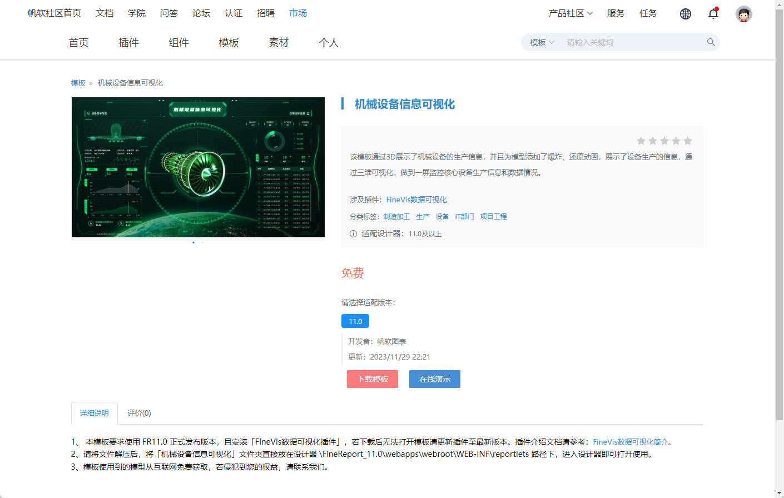Click the 机械设备信息可视化 title

(405, 104)
